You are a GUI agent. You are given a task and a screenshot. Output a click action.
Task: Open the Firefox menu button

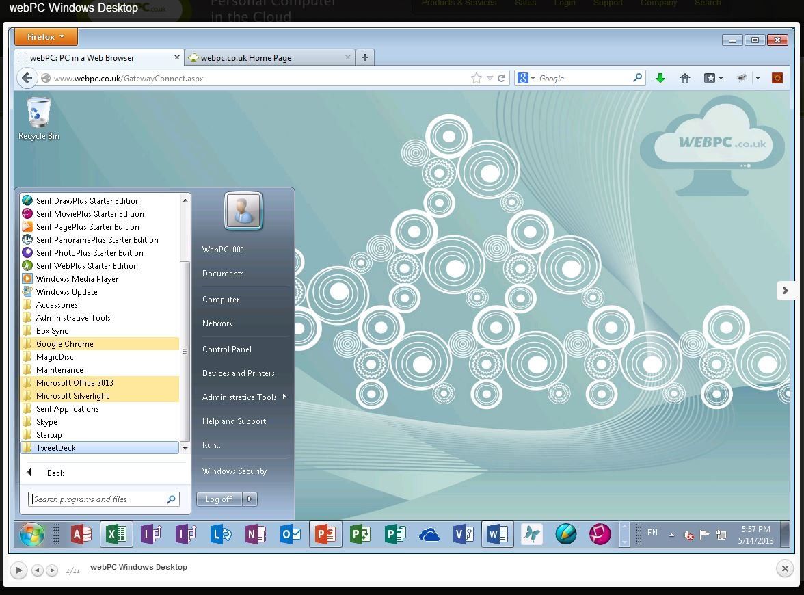tap(46, 37)
